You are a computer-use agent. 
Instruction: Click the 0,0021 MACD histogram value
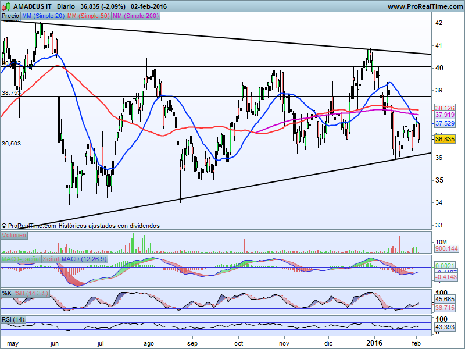(445, 266)
